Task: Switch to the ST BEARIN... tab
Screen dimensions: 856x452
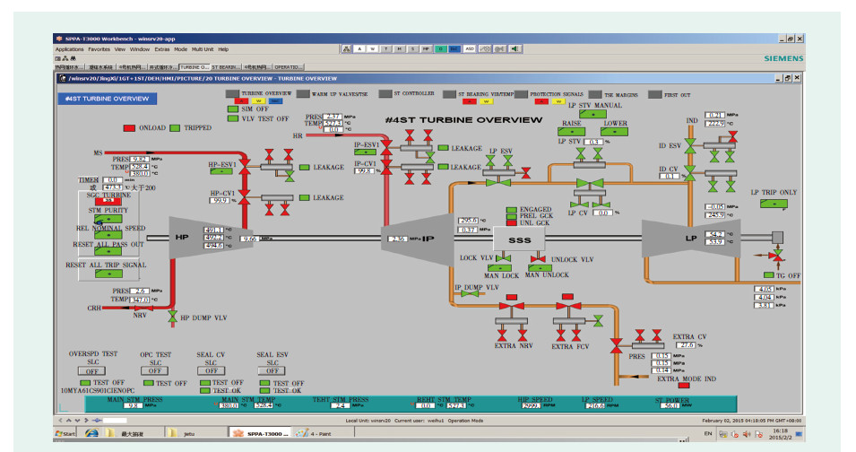Action: (x=226, y=67)
